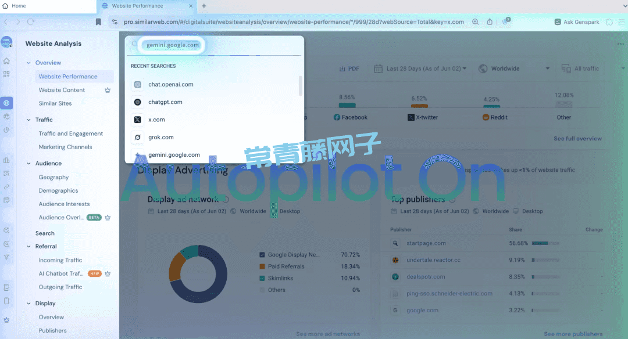Click the info icon beside Display ad network
The image size is (628, 339).
point(226,199)
